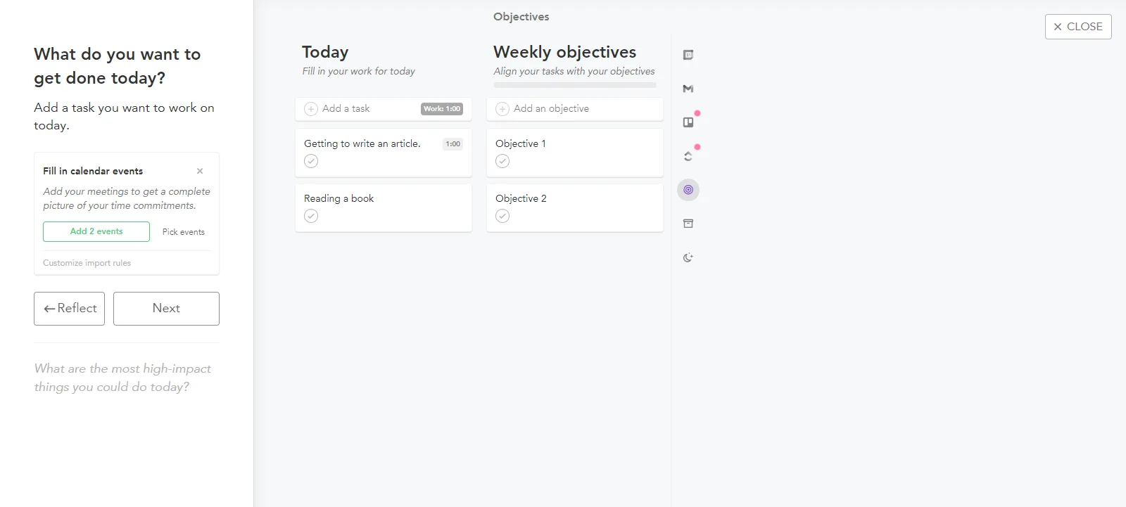Check off the Reading a book task
1126x507 pixels.
(311, 216)
